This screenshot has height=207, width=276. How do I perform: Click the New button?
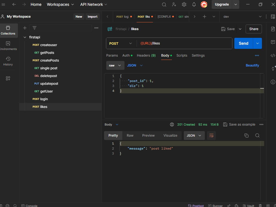[79, 17]
